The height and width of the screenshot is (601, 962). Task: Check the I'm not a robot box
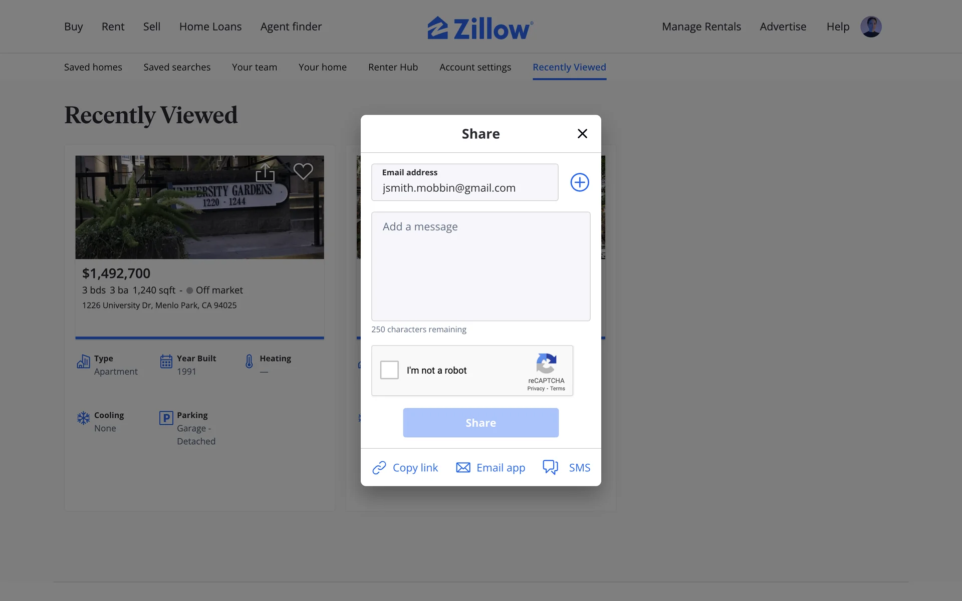[x=389, y=370]
